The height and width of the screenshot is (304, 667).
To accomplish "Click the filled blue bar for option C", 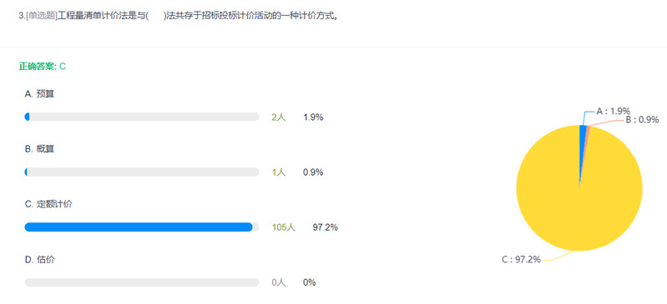I will (139, 227).
